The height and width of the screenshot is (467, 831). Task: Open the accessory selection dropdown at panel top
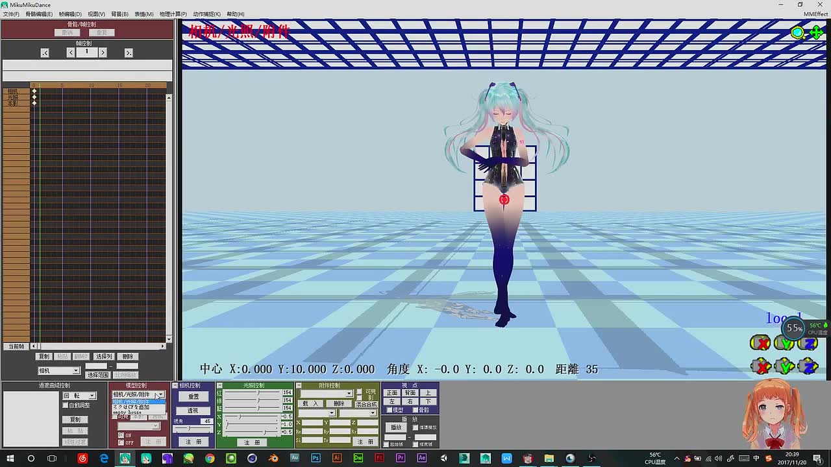pyautogui.click(x=327, y=393)
